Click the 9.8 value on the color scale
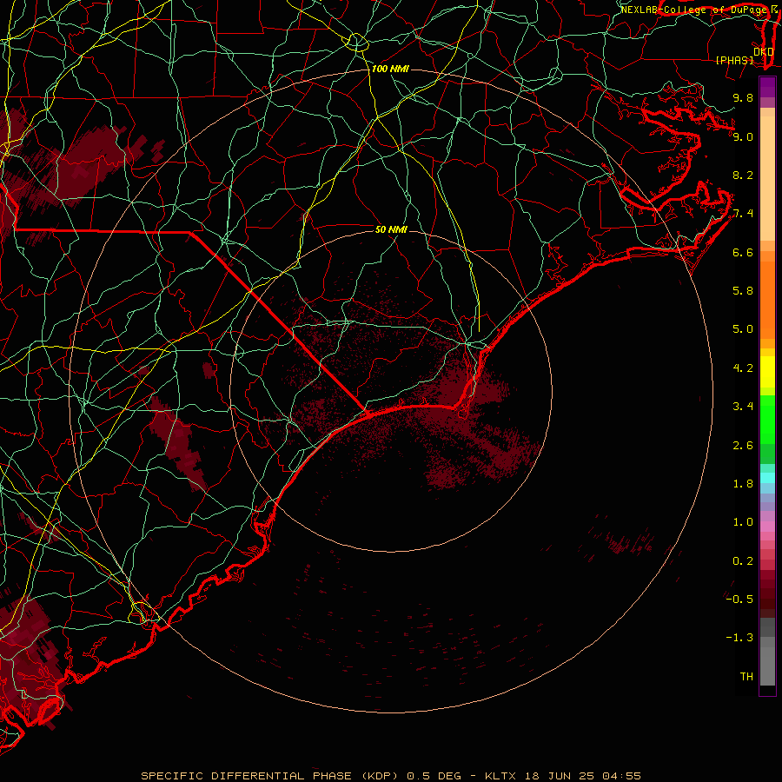This screenshot has width=782, height=782. click(x=743, y=97)
